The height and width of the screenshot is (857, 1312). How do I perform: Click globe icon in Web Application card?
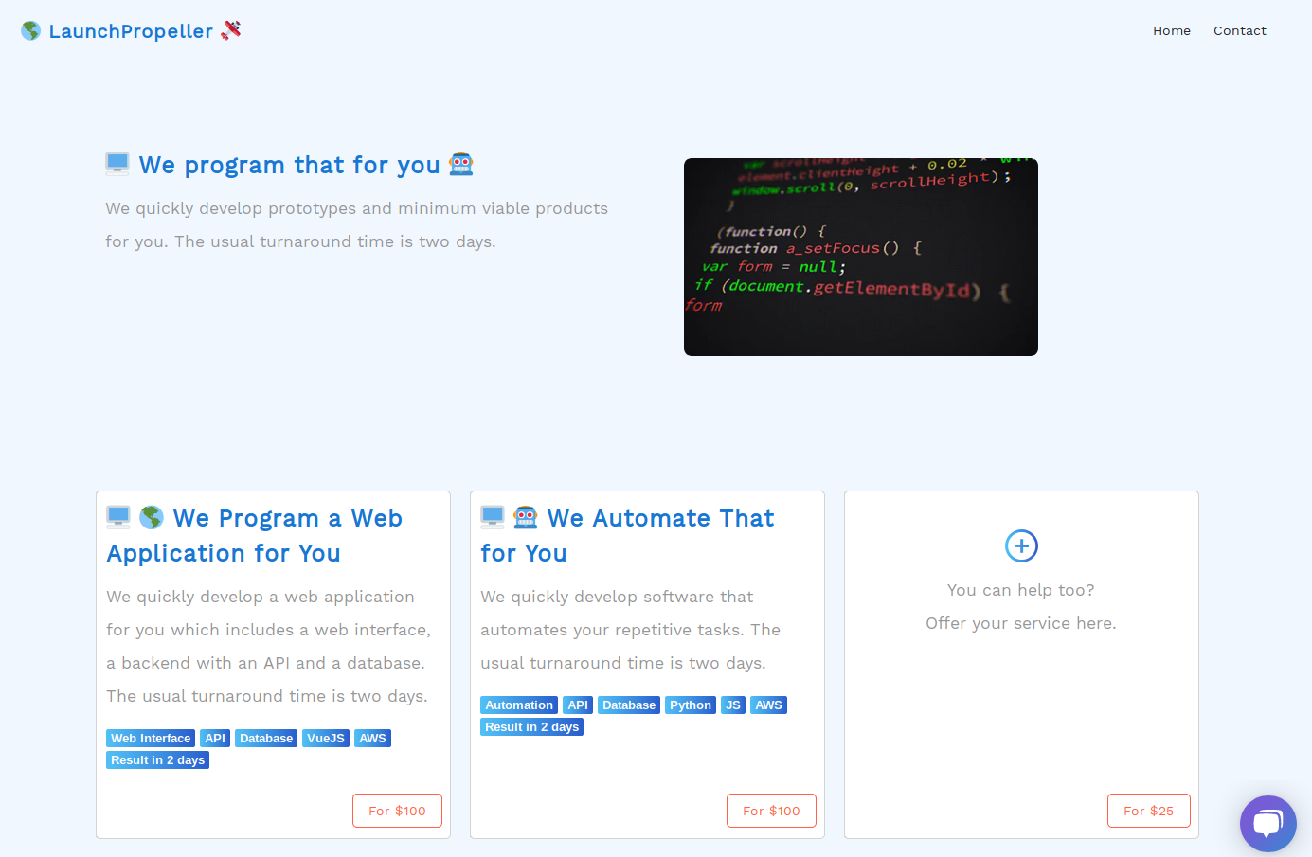[152, 517]
